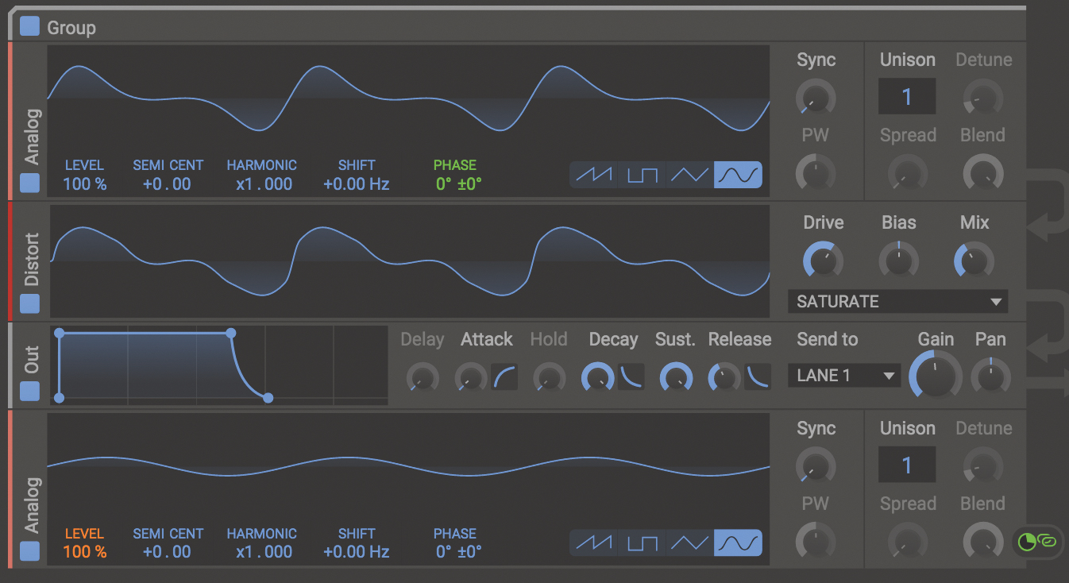Click PW knob in first Analog oscillator
Viewport: 1069px width, 583px height.
tap(816, 172)
